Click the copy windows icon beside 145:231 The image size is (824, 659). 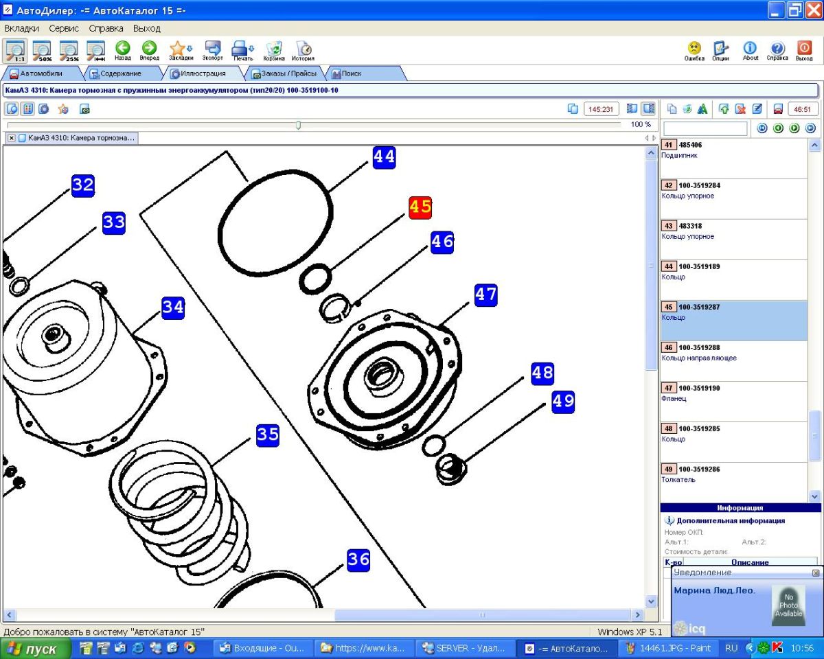[x=573, y=108]
